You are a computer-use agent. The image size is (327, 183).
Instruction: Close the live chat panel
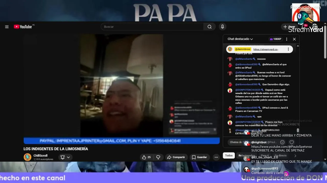pos(294,39)
